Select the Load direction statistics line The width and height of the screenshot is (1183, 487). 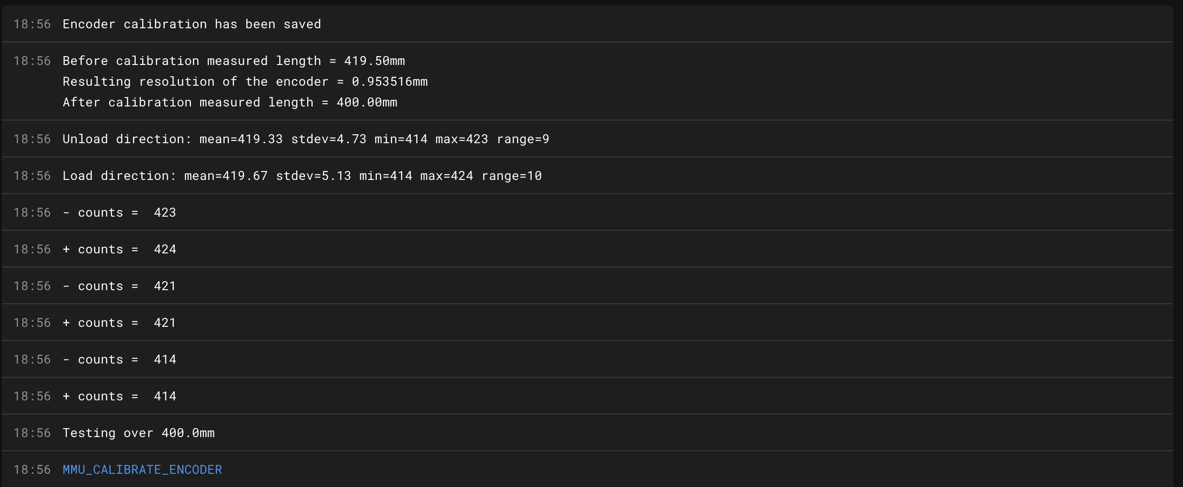tap(302, 176)
